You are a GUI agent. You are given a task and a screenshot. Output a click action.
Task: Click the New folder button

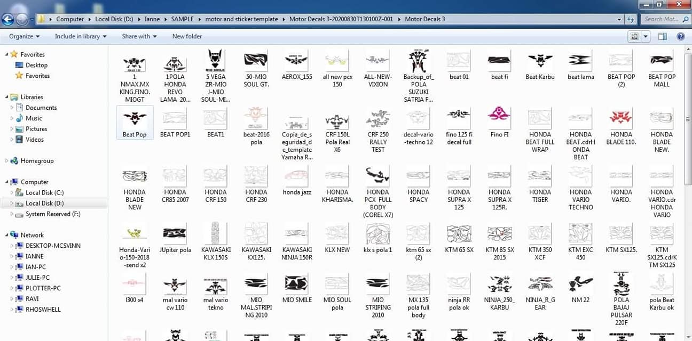(187, 36)
